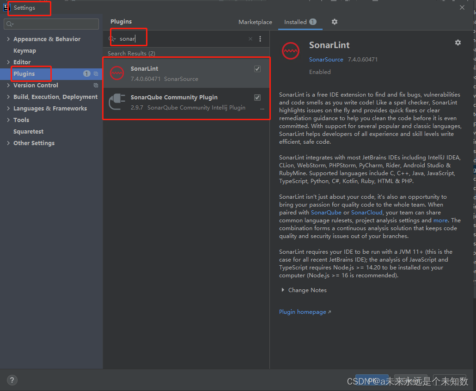Open the plugin search options menu icon
The height and width of the screenshot is (391, 476).
[x=260, y=39]
